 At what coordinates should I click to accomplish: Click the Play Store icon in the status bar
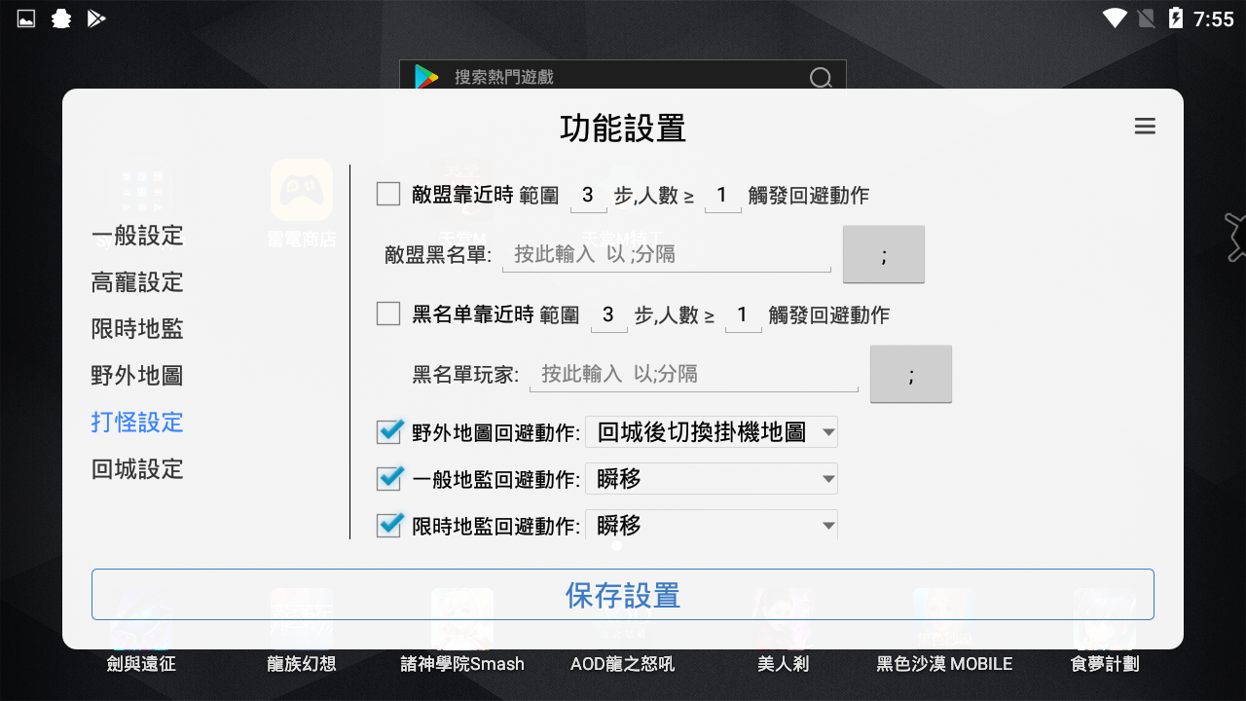click(x=96, y=18)
